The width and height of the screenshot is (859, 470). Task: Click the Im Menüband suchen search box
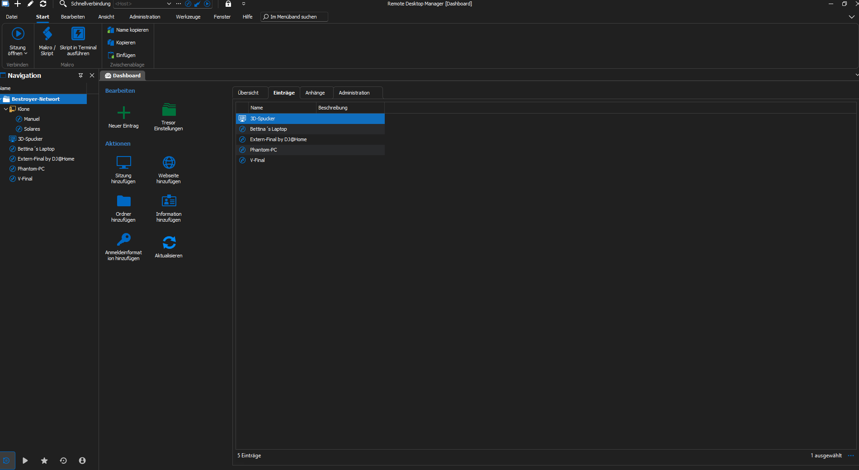294,17
